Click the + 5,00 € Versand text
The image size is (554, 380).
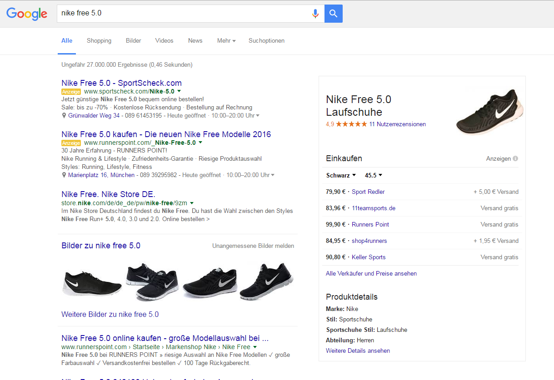(496, 192)
